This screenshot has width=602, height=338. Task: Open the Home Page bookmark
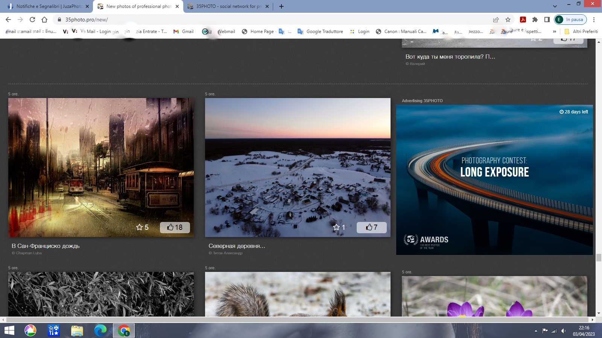[x=258, y=32]
